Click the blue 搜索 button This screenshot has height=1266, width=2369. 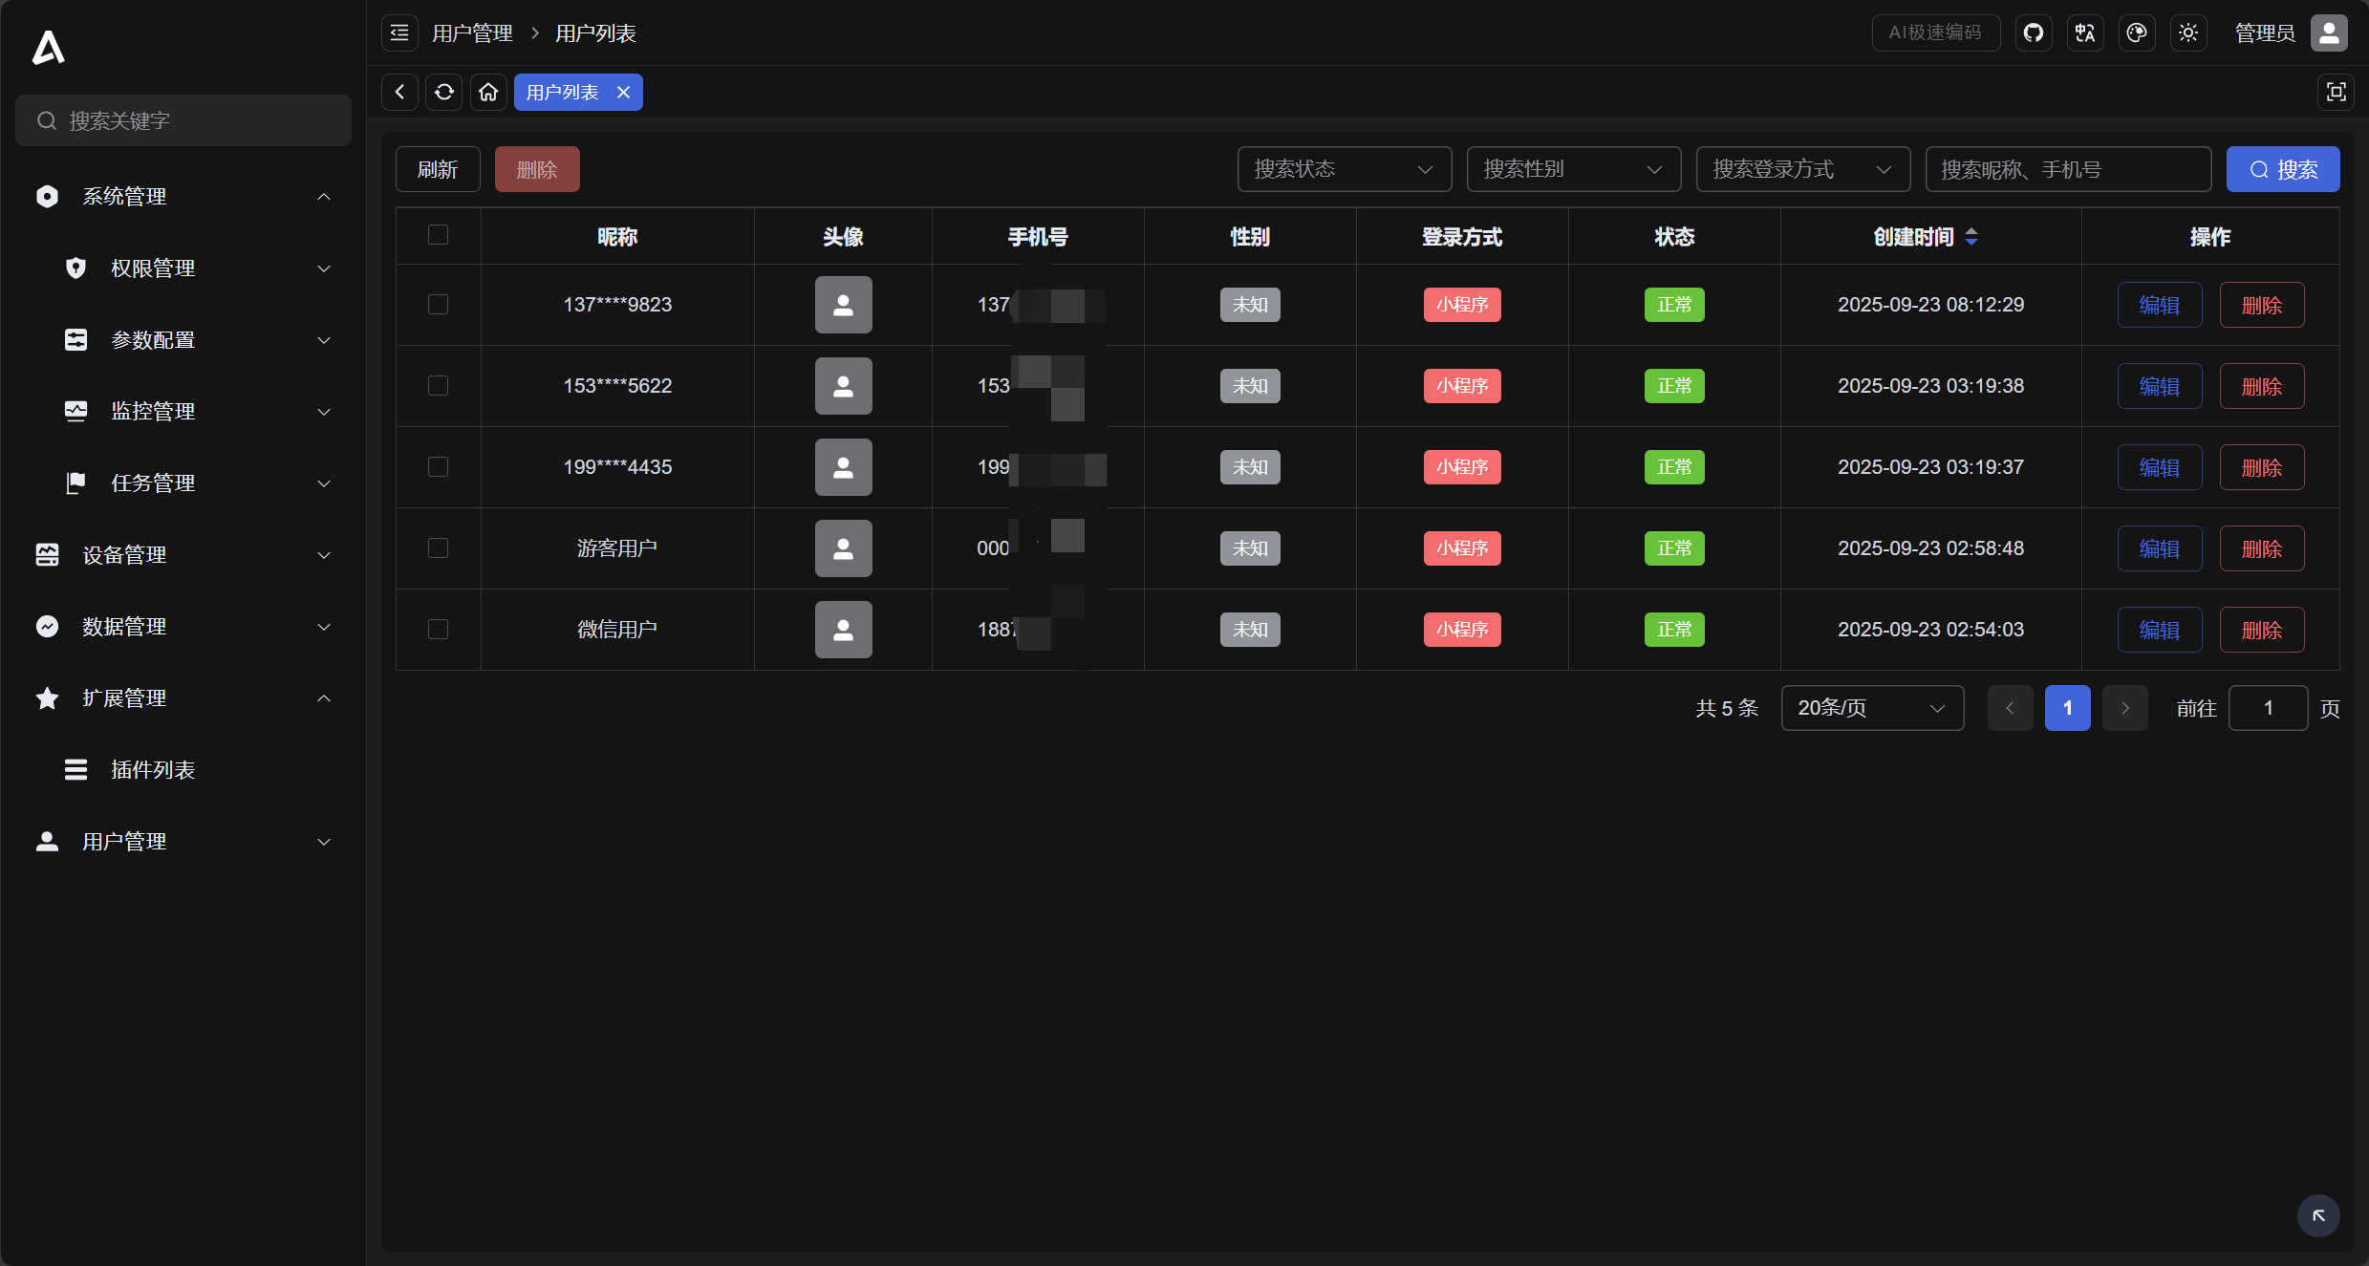point(2282,169)
